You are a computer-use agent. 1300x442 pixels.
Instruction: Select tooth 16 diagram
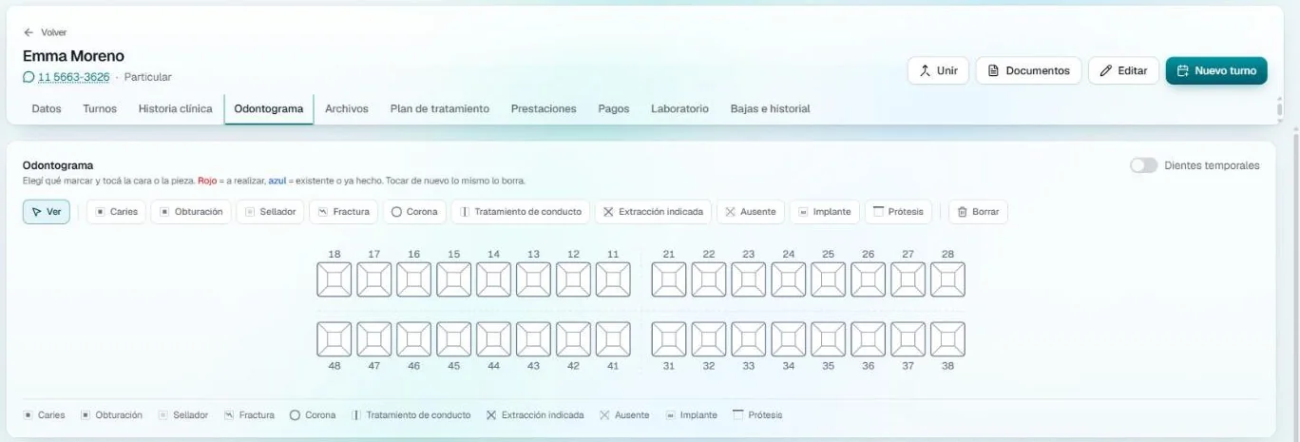point(414,279)
